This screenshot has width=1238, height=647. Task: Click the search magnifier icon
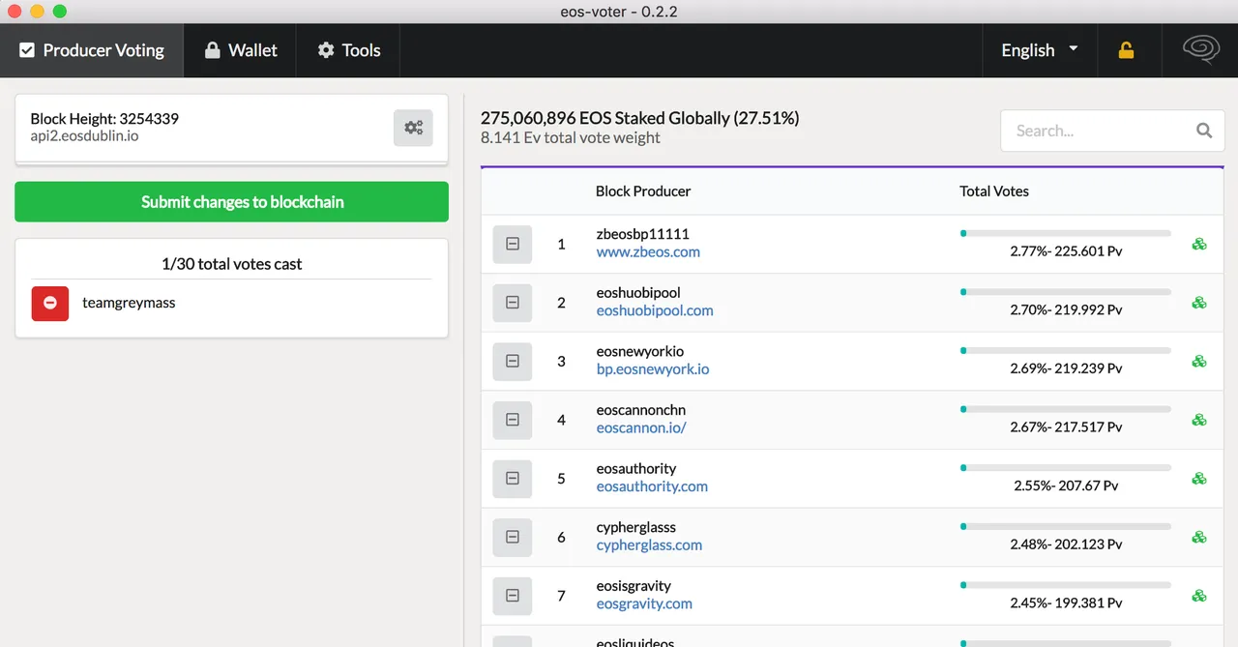1204,131
